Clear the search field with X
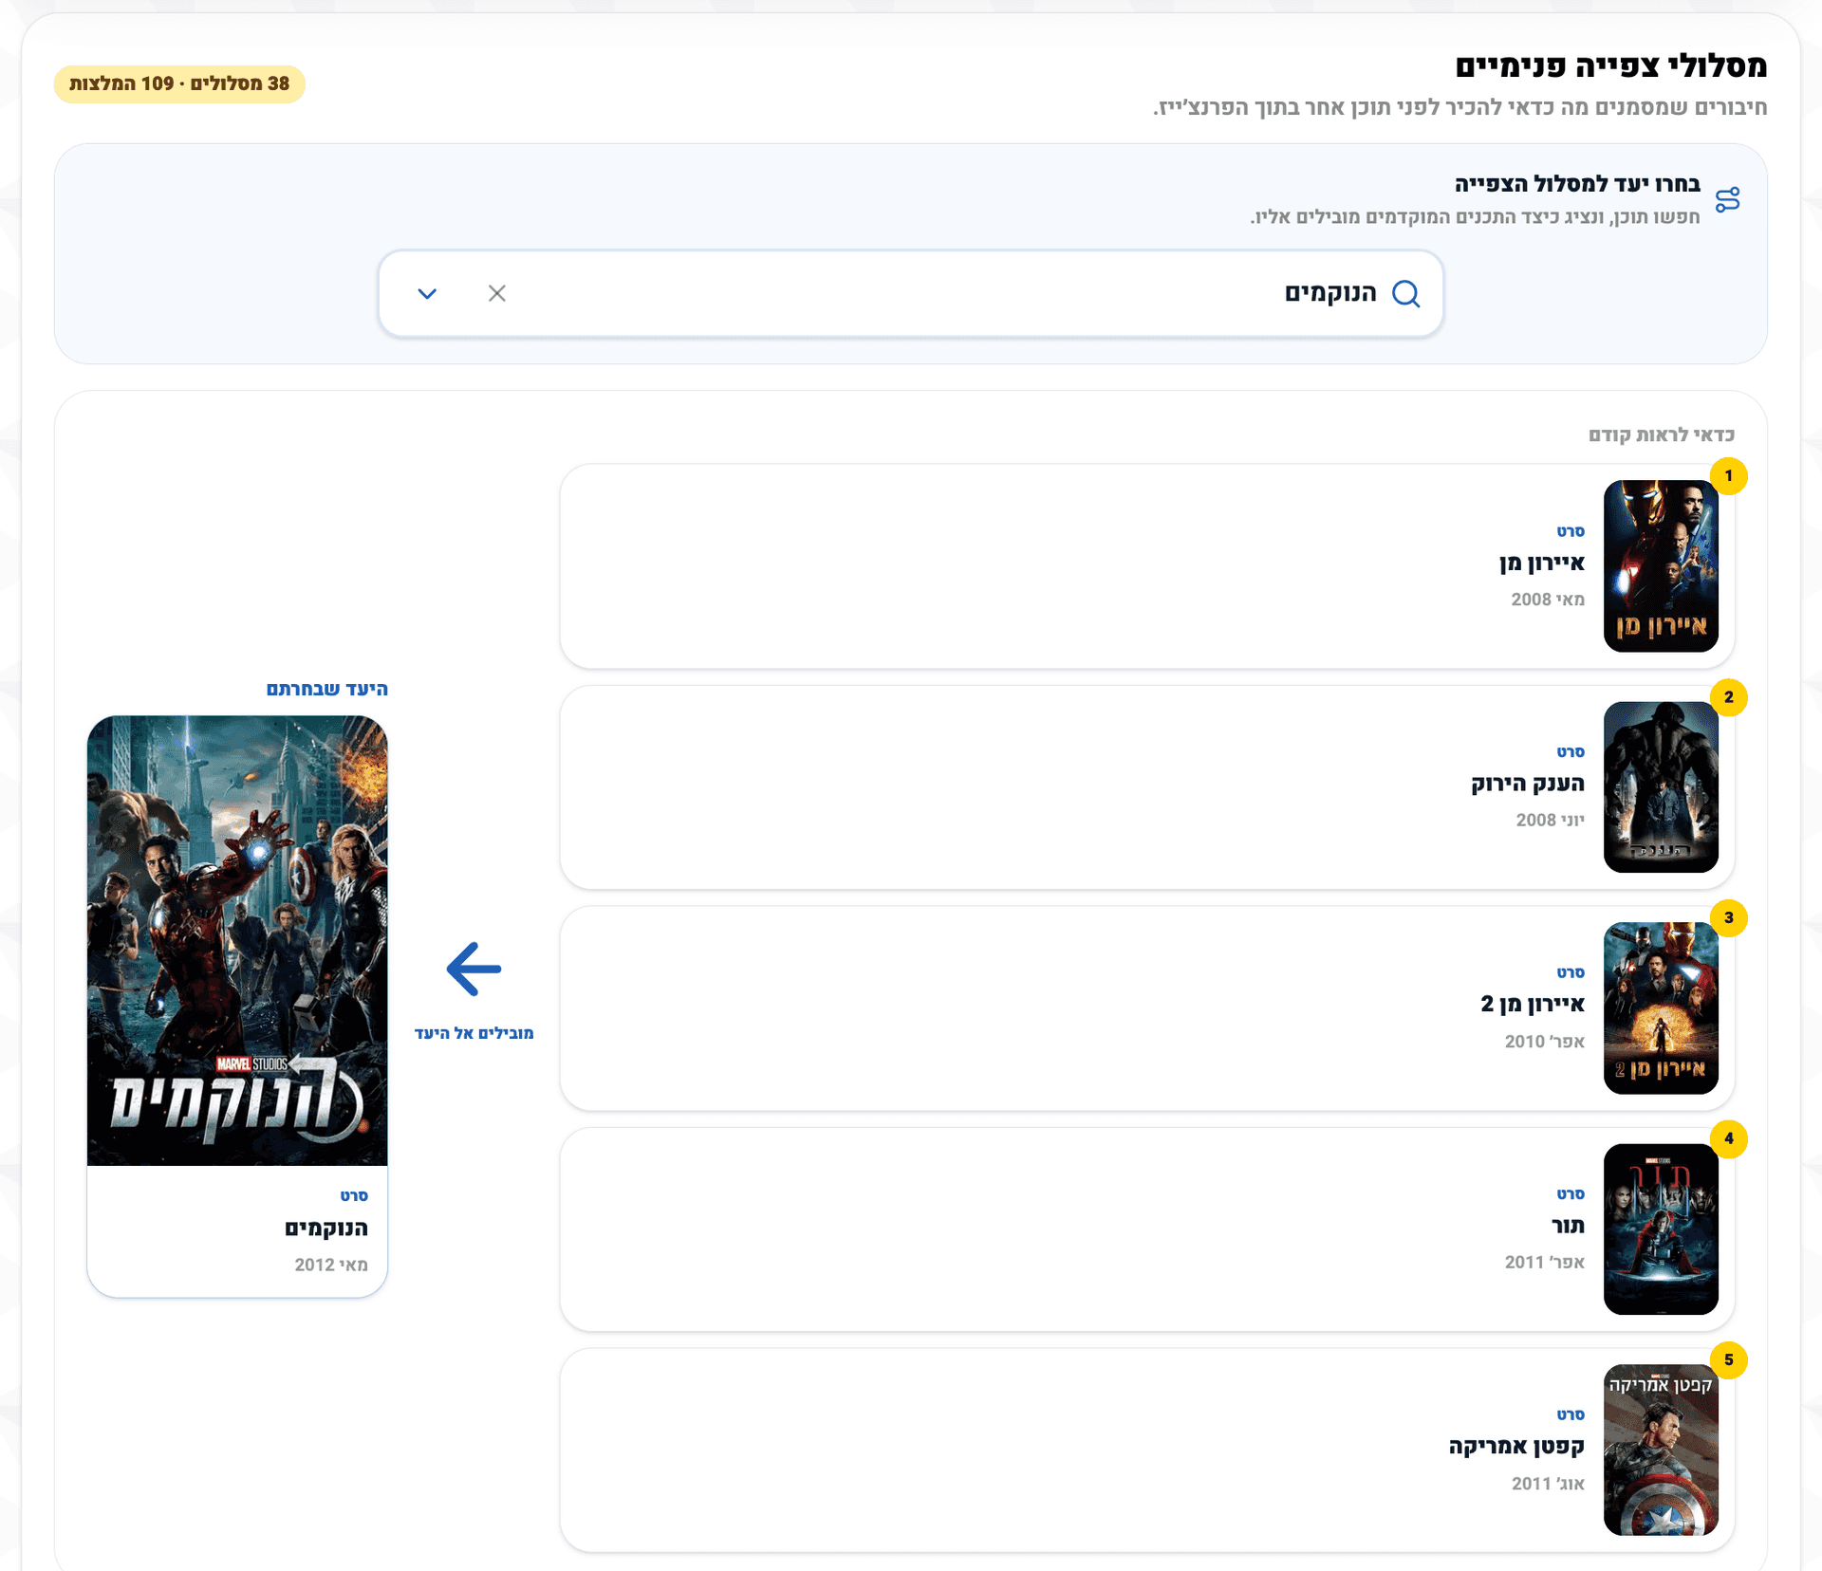Screen dimensions: 1822x1571 [x=496, y=293]
